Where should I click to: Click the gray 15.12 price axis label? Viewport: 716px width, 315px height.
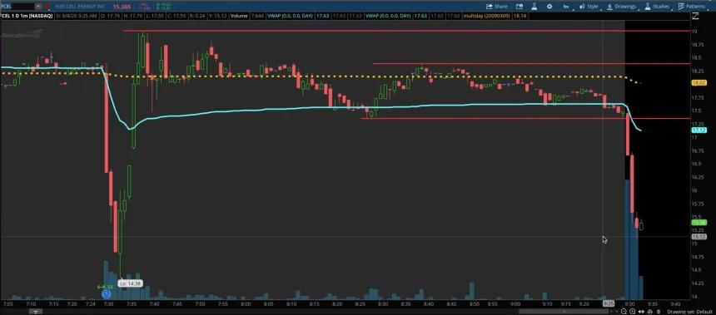point(699,237)
